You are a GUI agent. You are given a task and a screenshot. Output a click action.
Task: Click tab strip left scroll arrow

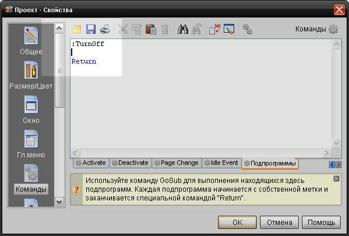[x=332, y=164]
